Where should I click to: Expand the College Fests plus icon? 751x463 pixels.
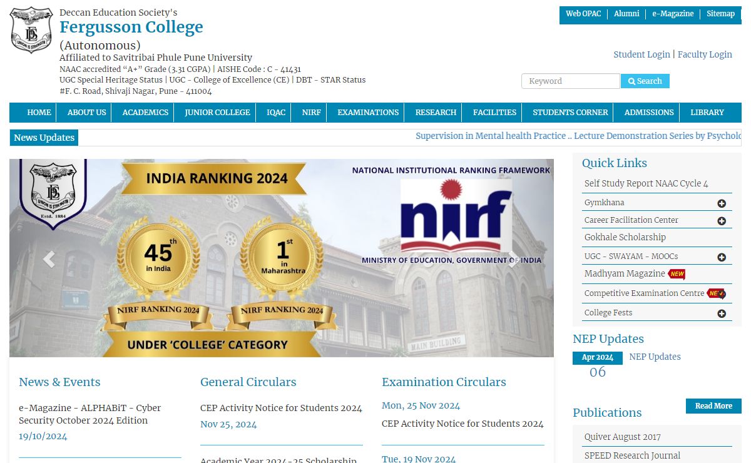tap(722, 313)
